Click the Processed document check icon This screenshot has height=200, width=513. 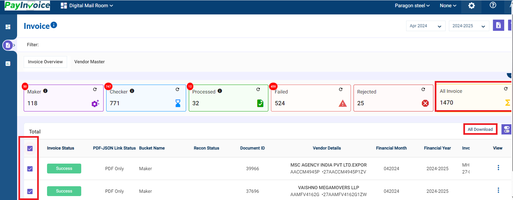tap(260, 103)
